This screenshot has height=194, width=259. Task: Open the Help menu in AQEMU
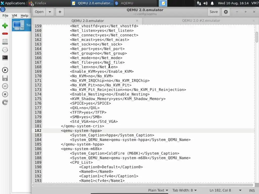click(x=24, y=15)
